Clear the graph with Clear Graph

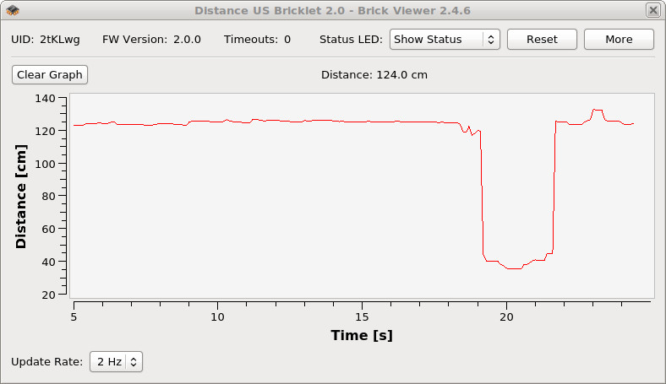coord(50,75)
